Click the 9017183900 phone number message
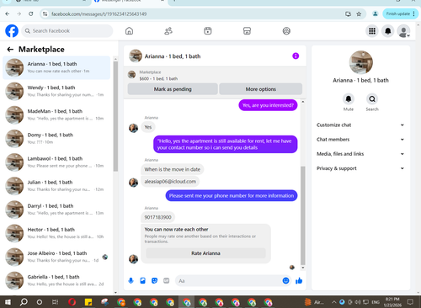 157,217
